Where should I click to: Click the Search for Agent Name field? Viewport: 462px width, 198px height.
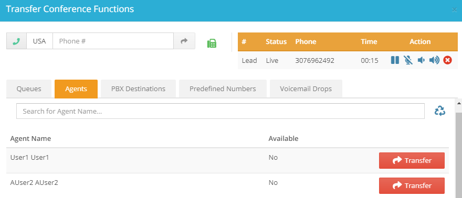220,111
